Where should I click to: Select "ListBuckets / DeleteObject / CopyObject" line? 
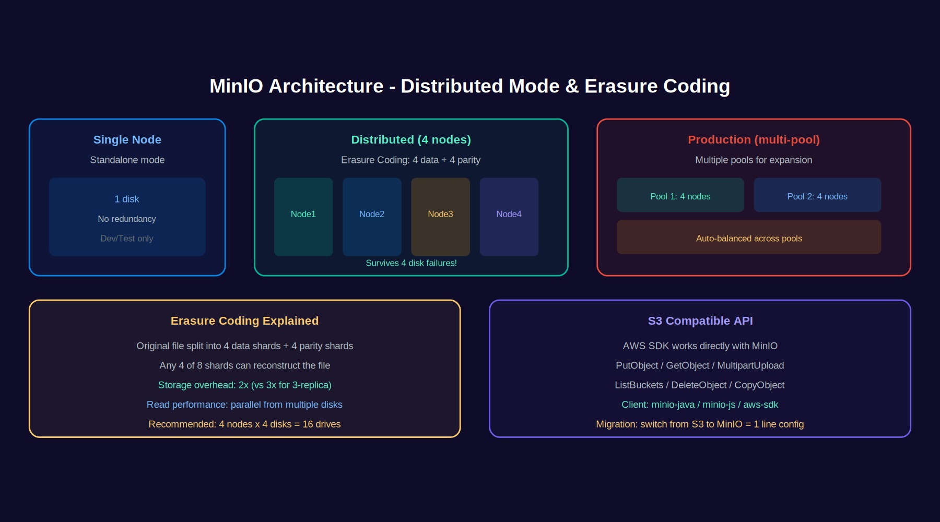pyautogui.click(x=700, y=385)
